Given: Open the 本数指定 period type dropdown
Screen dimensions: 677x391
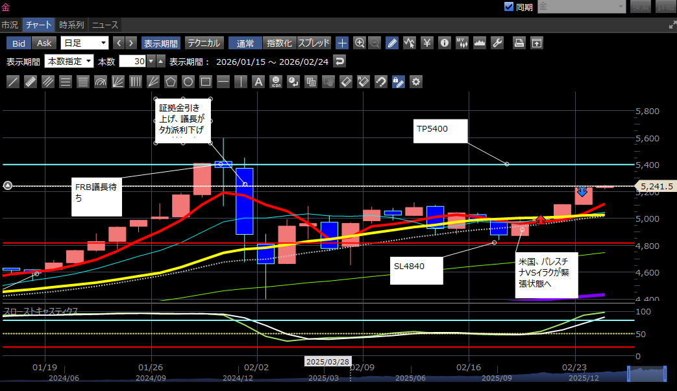Looking at the screenshot, I should [x=69, y=62].
